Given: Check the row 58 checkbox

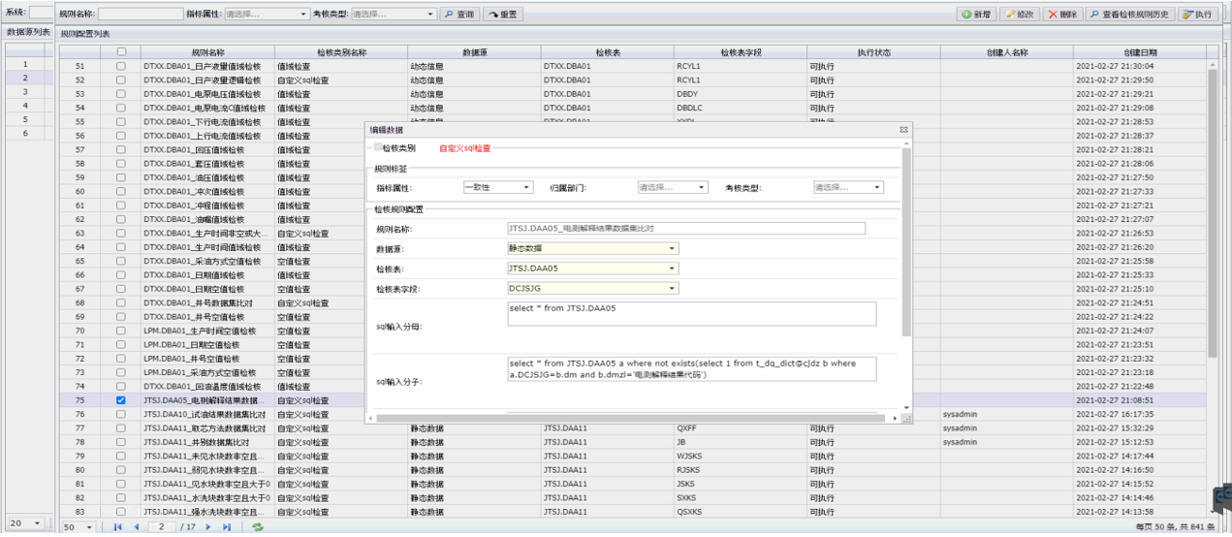Looking at the screenshot, I should [121, 164].
